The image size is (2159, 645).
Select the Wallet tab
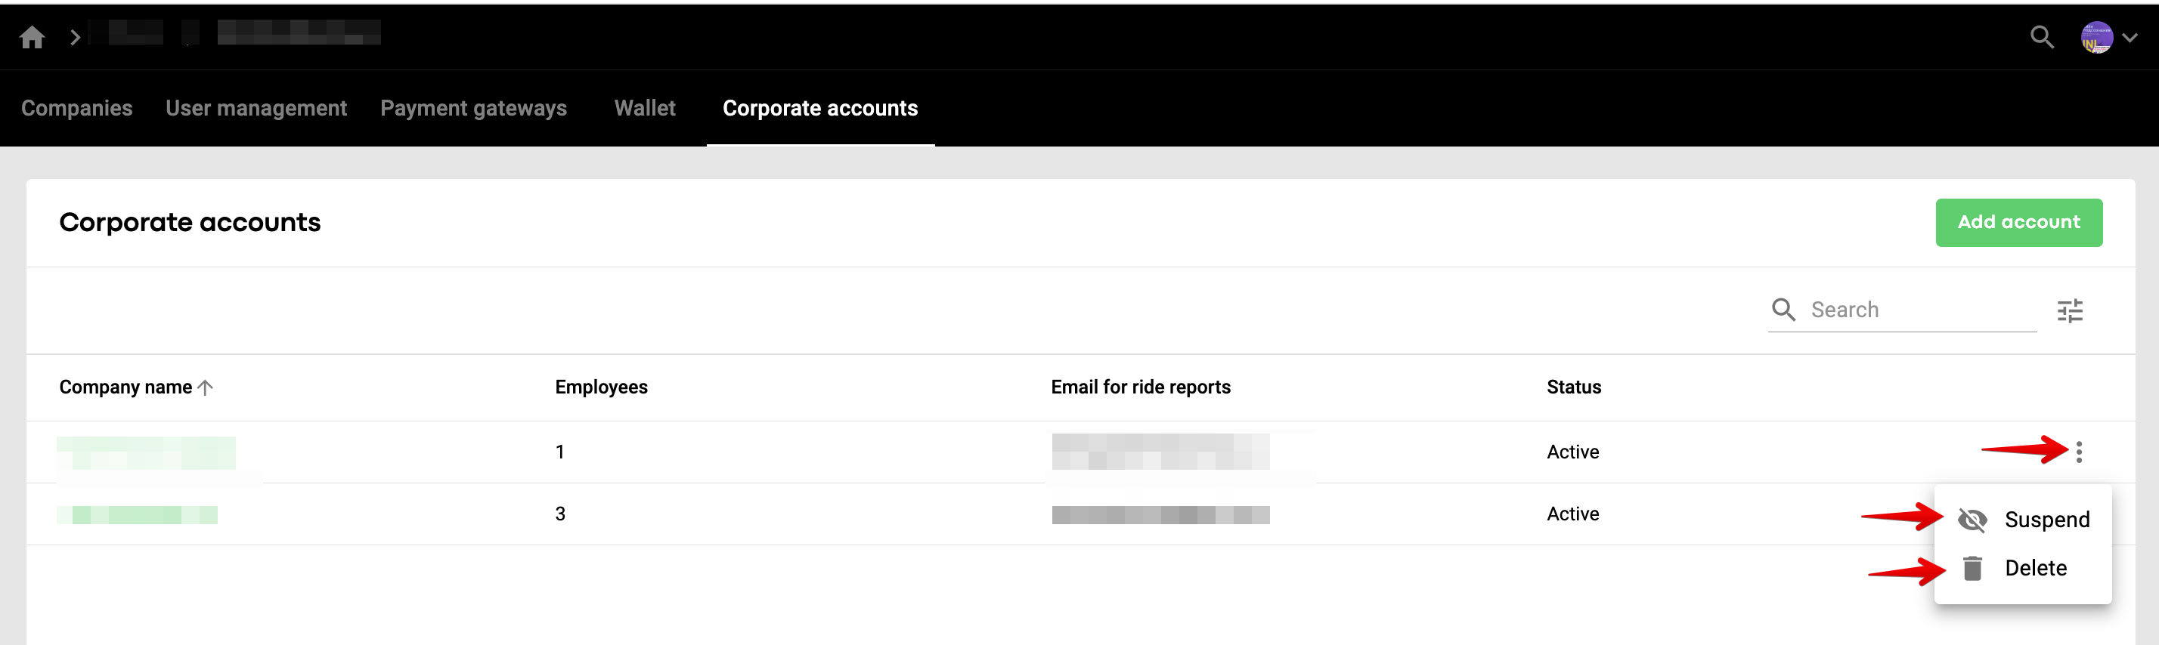(x=645, y=108)
